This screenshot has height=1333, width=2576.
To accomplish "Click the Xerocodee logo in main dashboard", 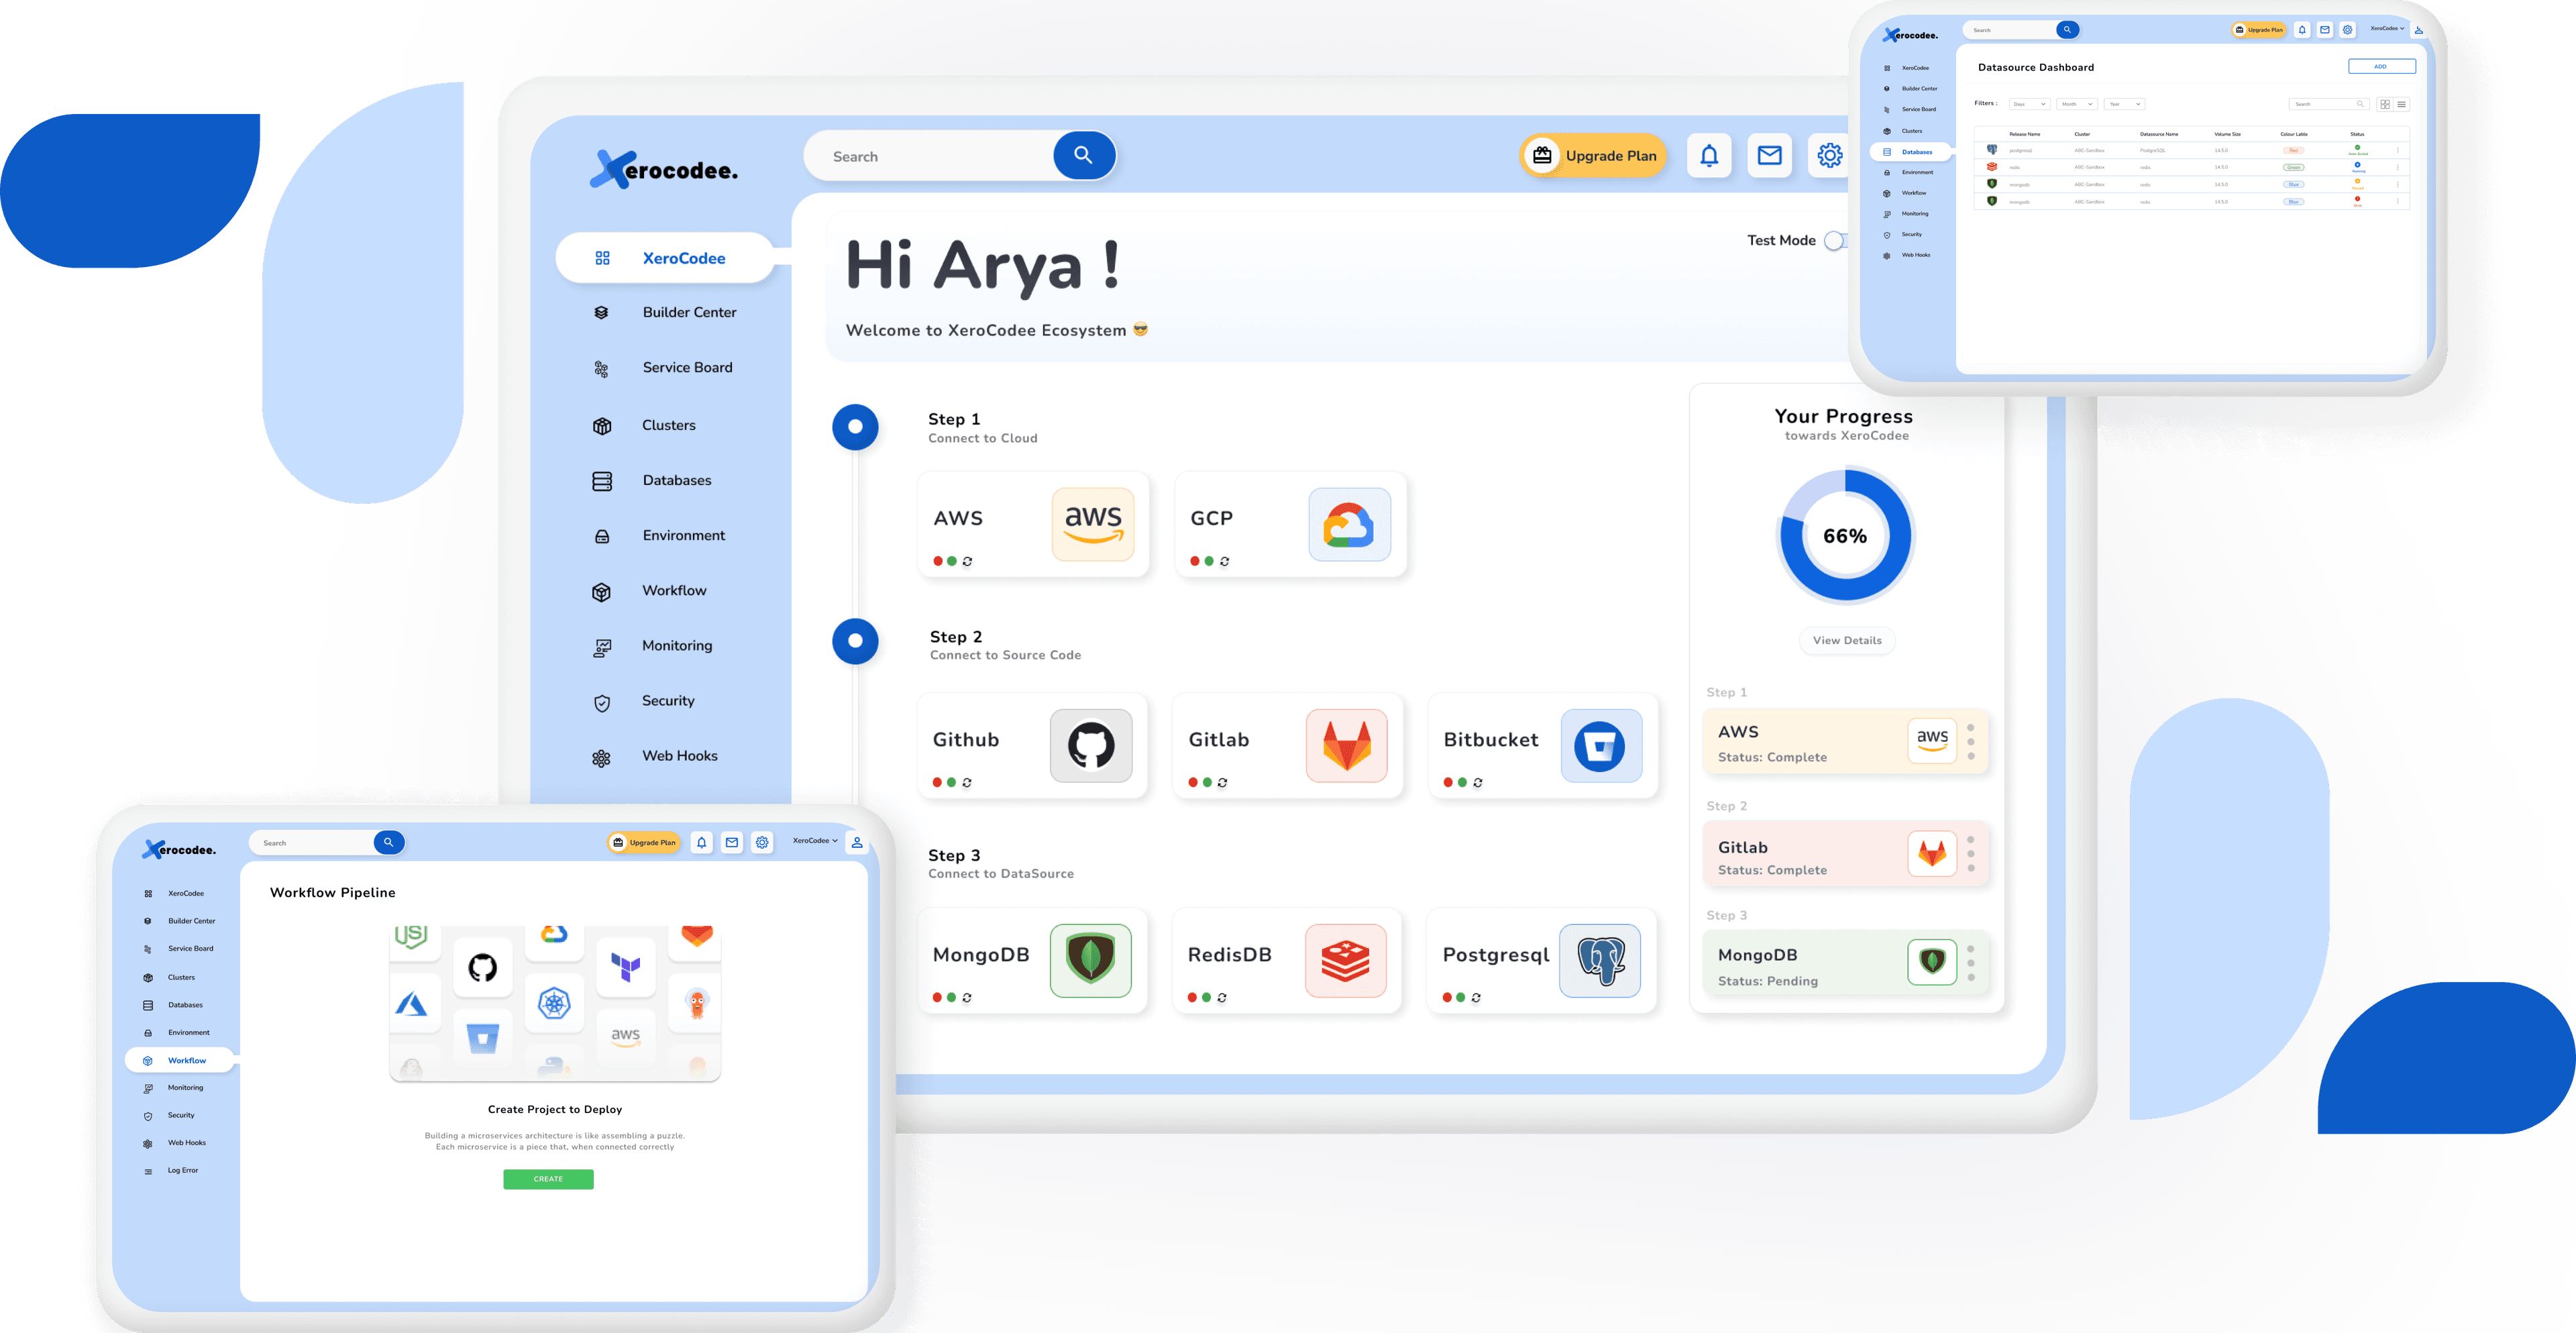I will (663, 169).
